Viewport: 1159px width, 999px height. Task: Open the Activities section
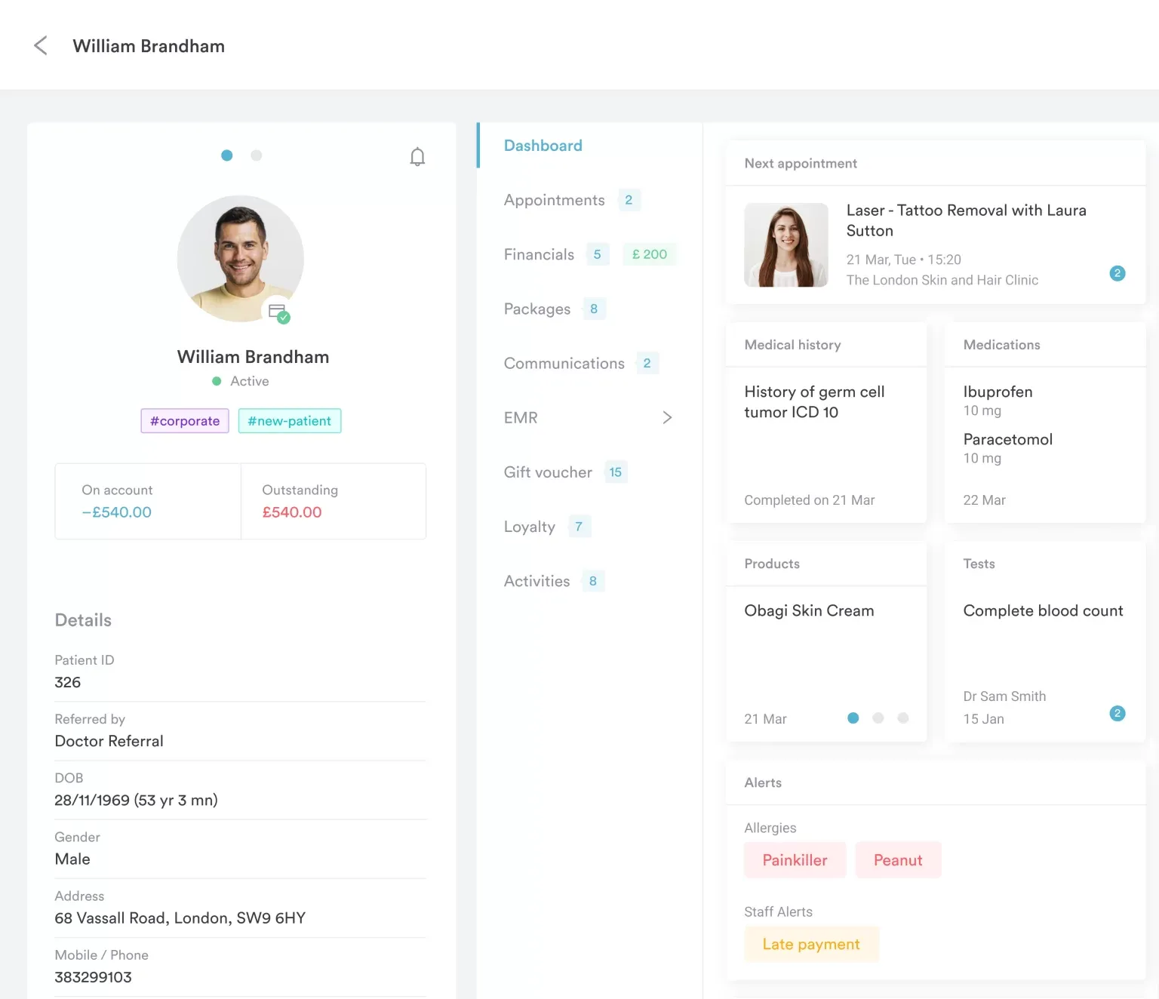[536, 580]
